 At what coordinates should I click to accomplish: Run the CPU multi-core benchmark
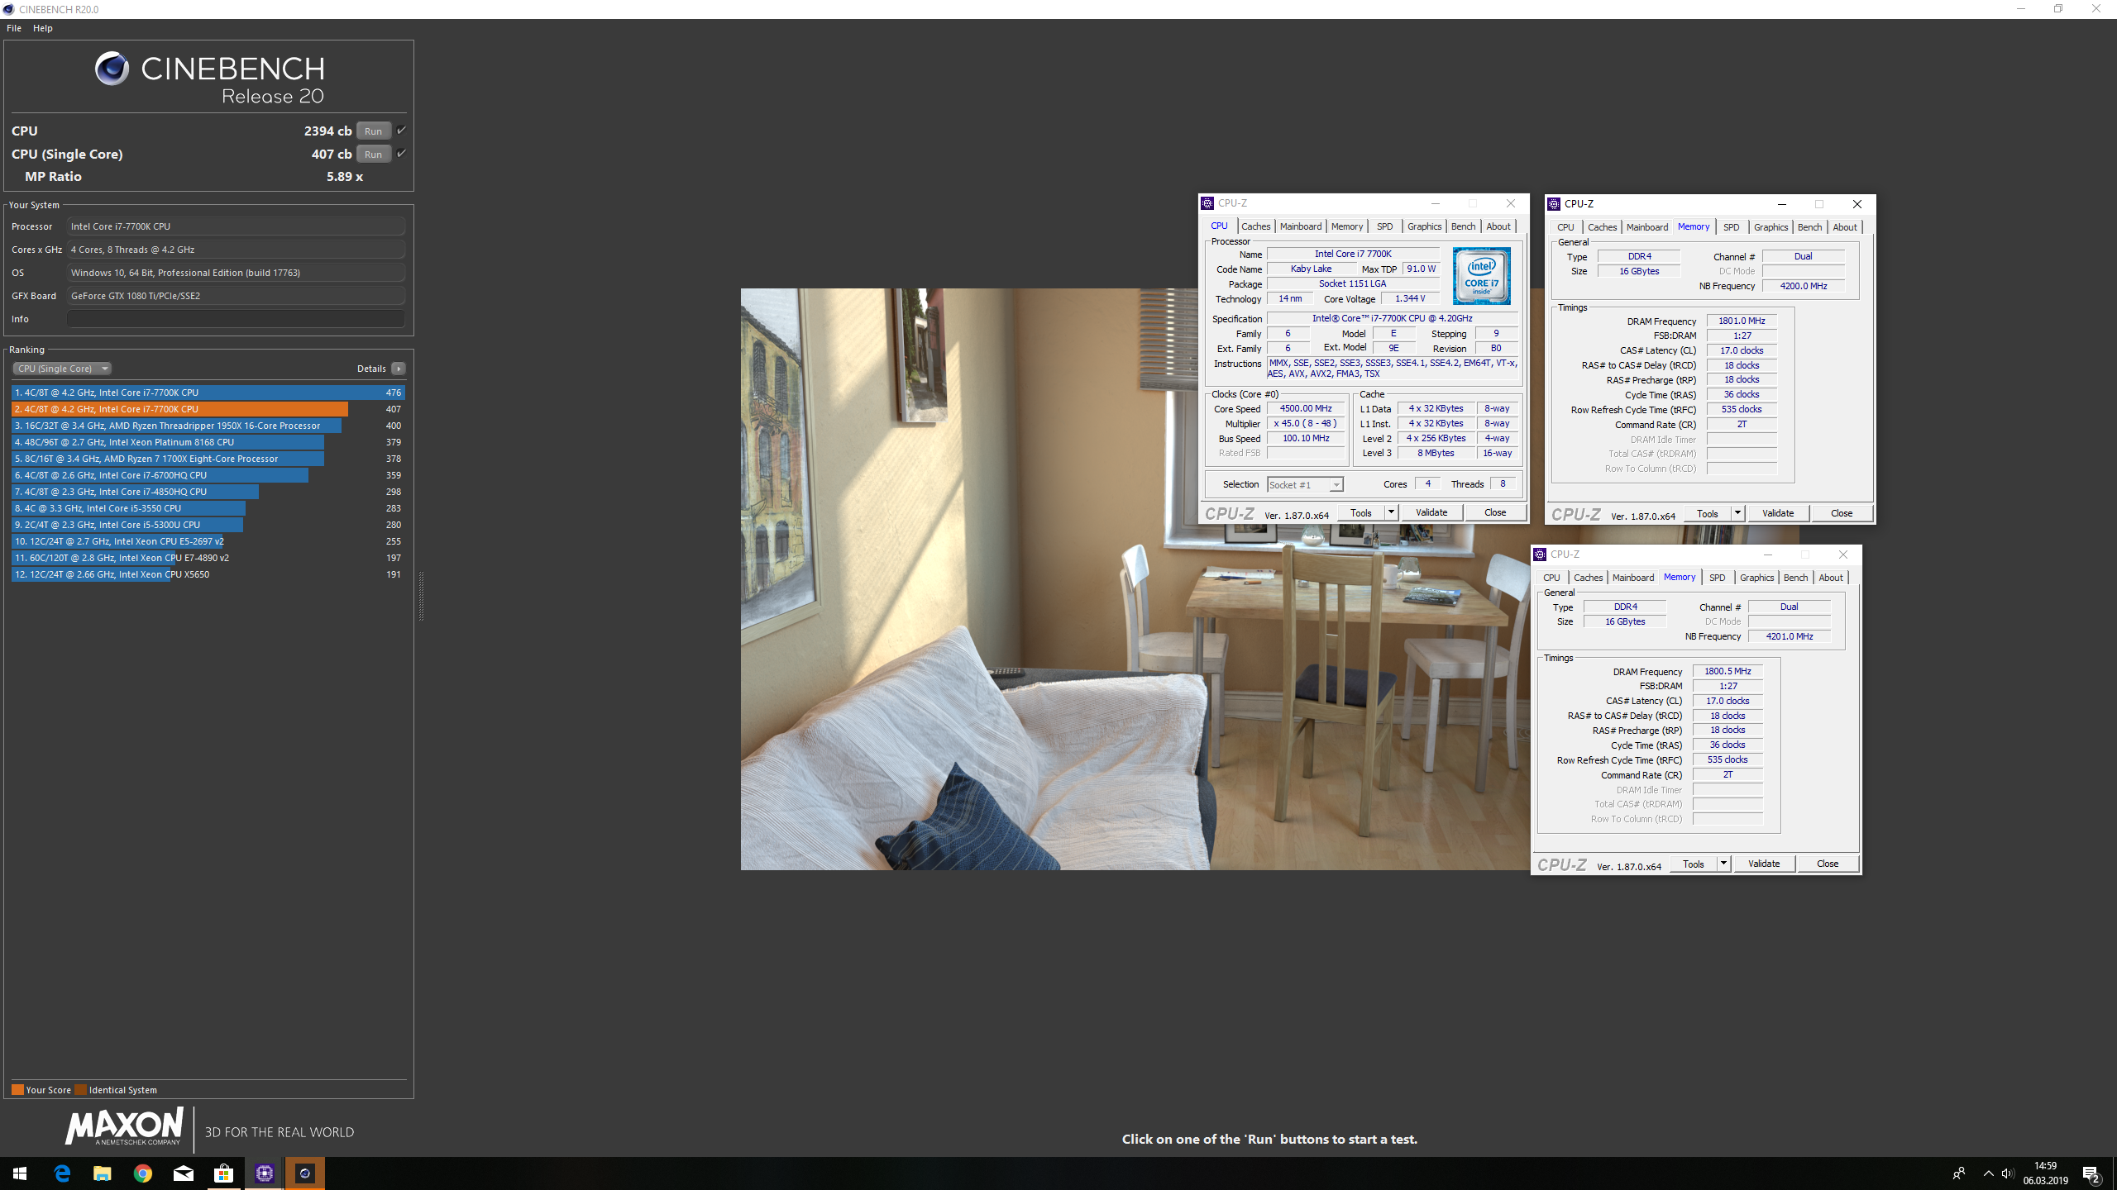[x=373, y=131]
